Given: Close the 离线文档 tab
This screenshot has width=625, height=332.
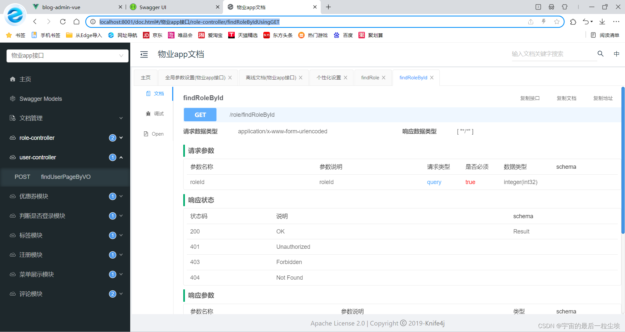Looking at the screenshot, I should 300,78.
